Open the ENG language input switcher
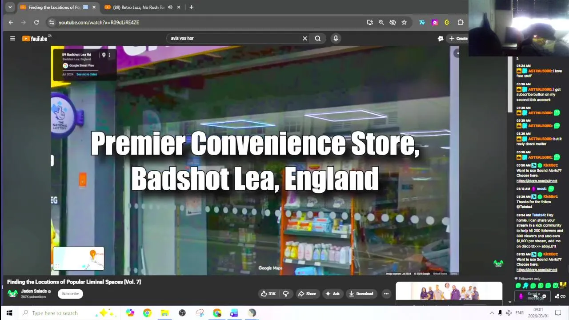This screenshot has width=569, height=320. (x=519, y=313)
